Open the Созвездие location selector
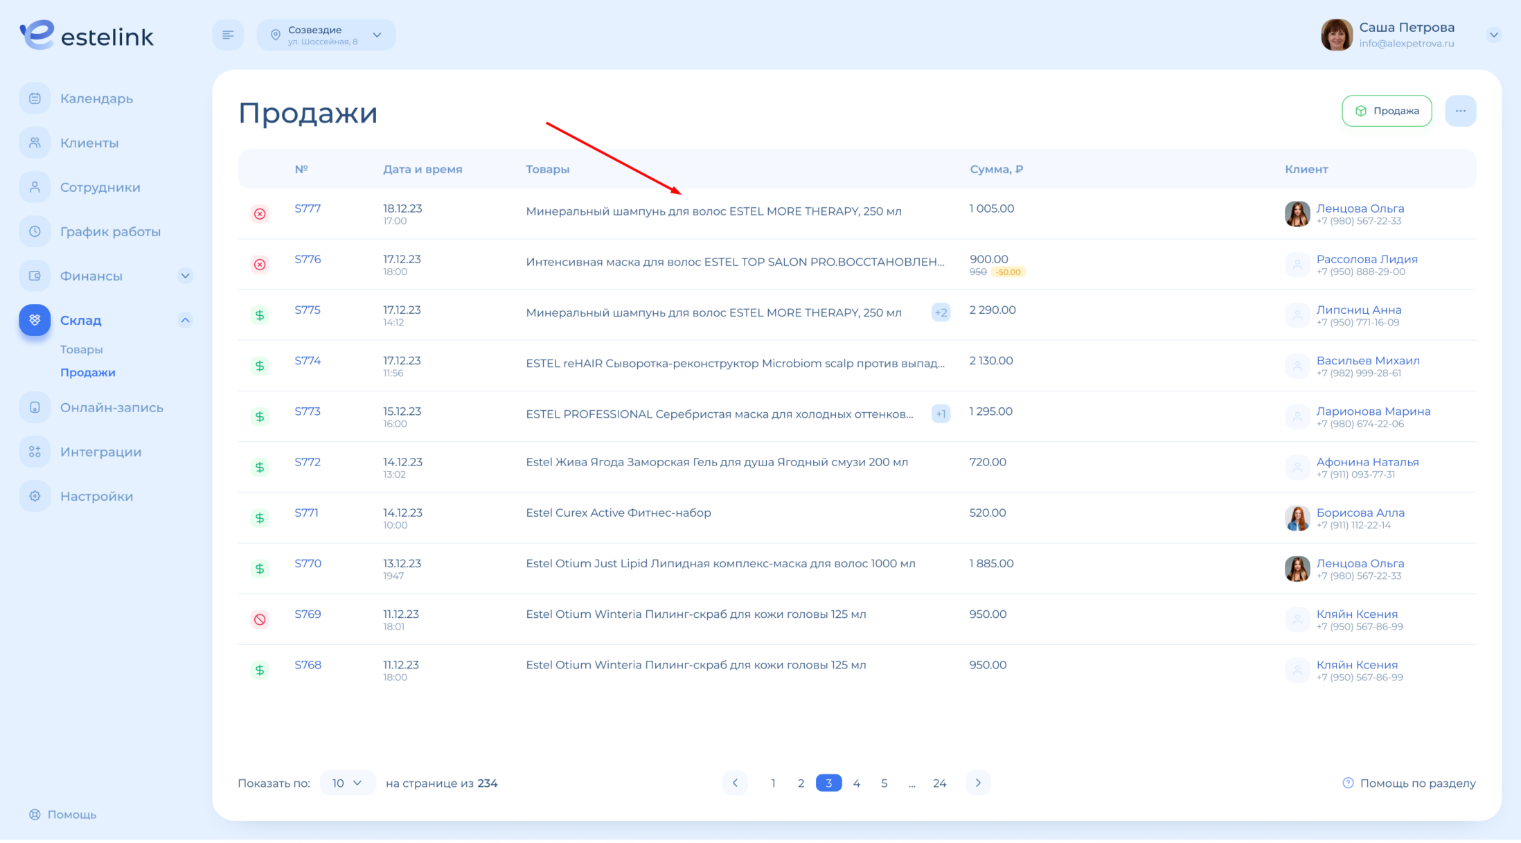This screenshot has height=843, width=1521. (x=326, y=35)
